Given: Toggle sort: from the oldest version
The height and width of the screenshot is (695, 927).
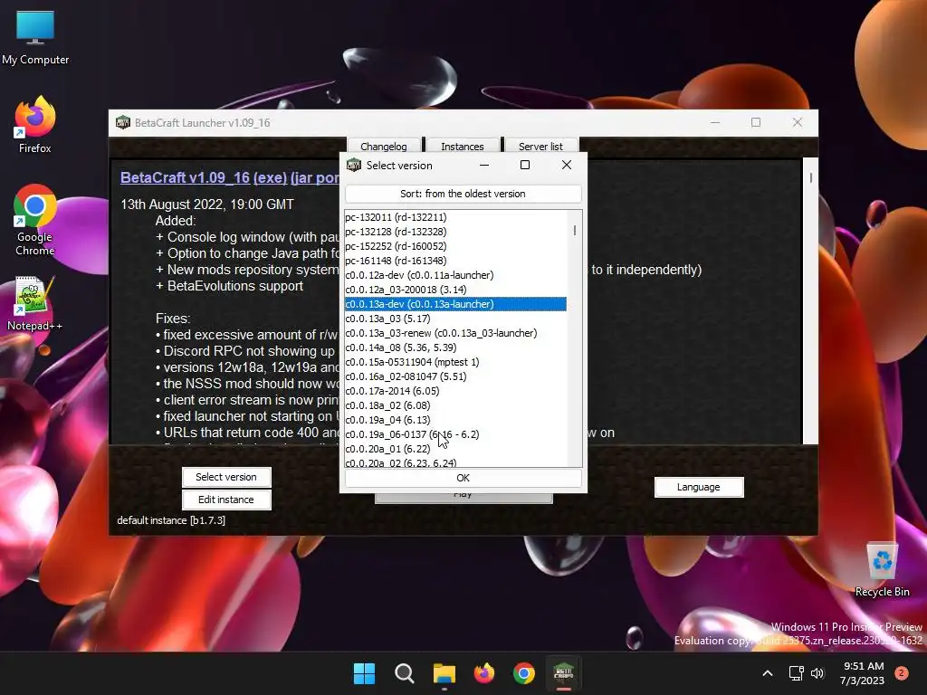Looking at the screenshot, I should point(463,194).
